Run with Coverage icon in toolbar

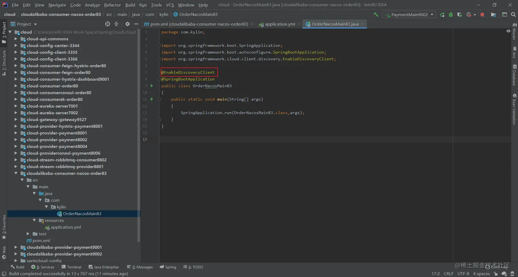459,15
